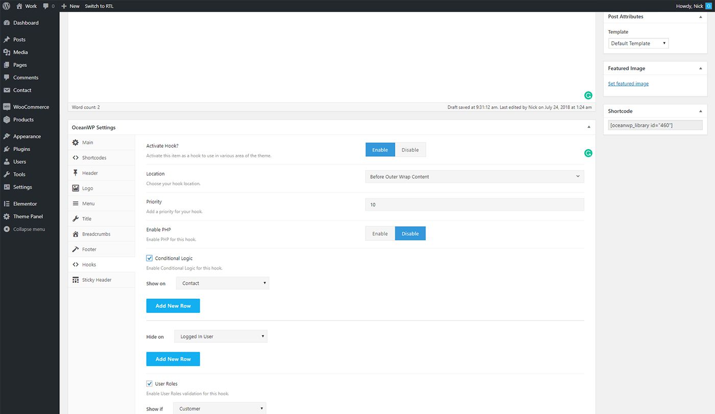Click the Grammarly icon in the editor

click(588, 95)
